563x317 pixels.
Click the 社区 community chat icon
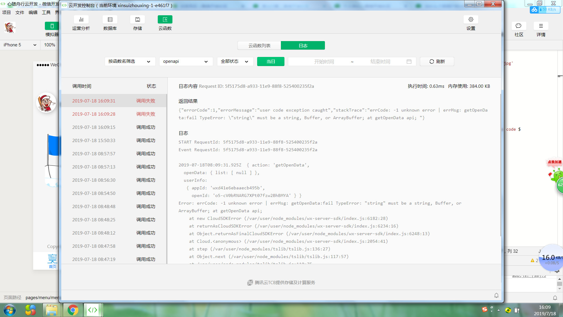tap(518, 26)
